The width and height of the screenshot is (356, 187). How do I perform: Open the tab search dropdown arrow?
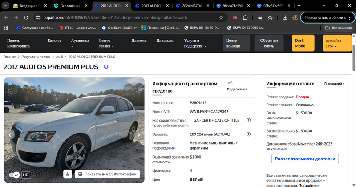[x=5, y=6]
